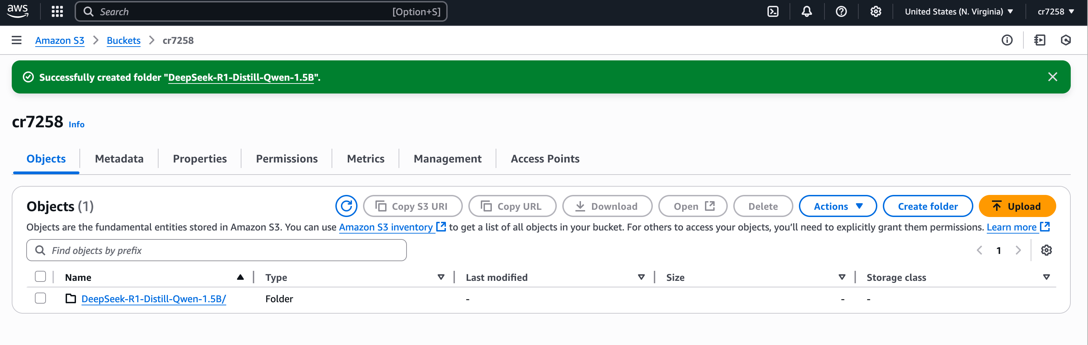Switch to the Management tab

click(447, 159)
